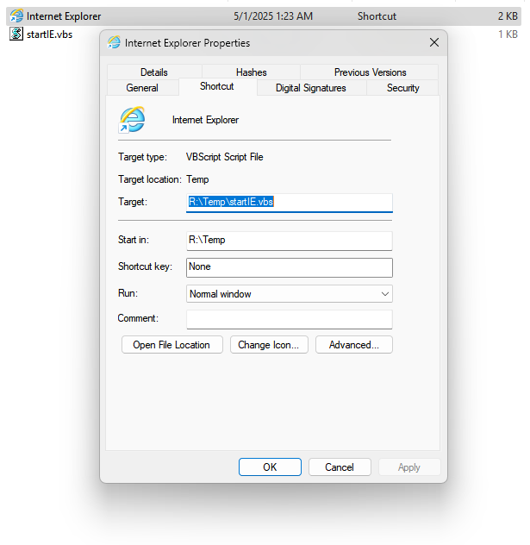Image resolution: width=530 pixels, height=545 pixels.
Task: Go to the Previous Versions tab
Action: coord(370,72)
